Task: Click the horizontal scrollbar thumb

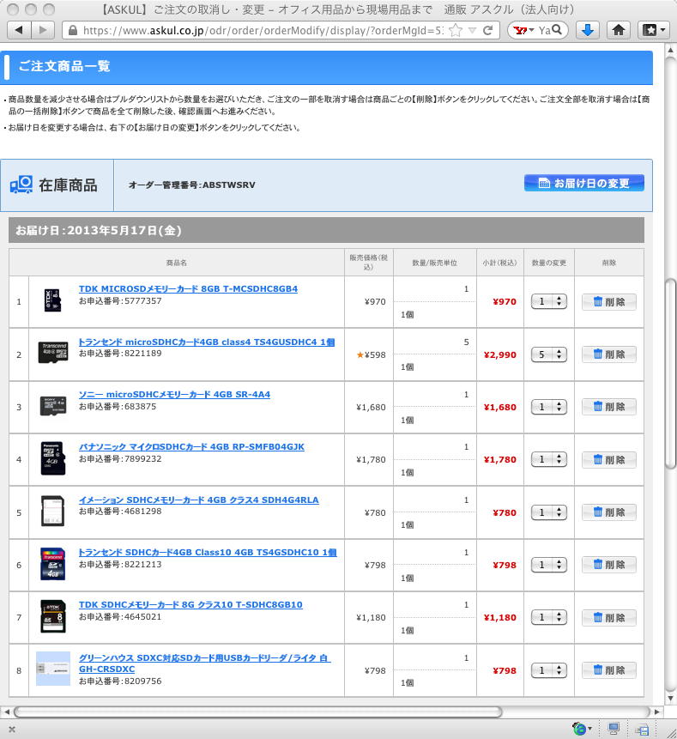Action: point(257,712)
